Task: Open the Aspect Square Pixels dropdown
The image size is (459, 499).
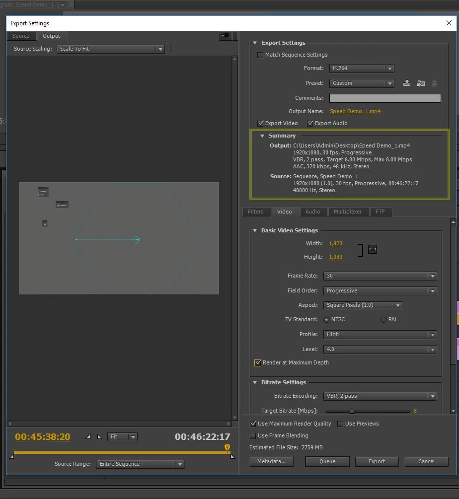Action: [x=363, y=305]
